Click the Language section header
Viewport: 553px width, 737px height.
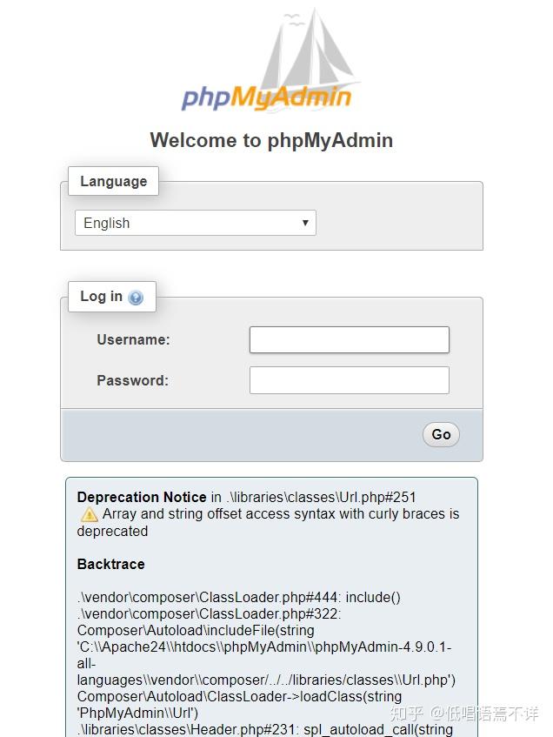(113, 181)
